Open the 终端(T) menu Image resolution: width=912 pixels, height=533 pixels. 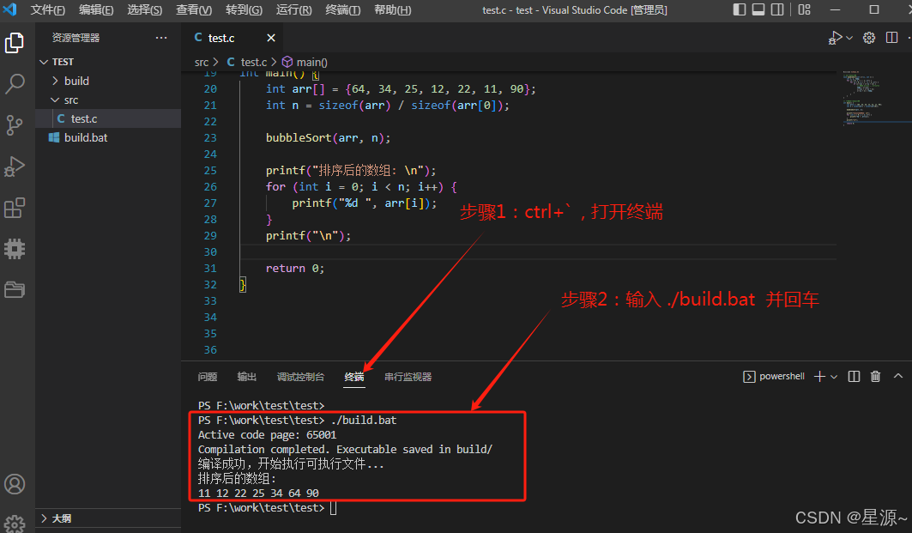[x=343, y=10]
